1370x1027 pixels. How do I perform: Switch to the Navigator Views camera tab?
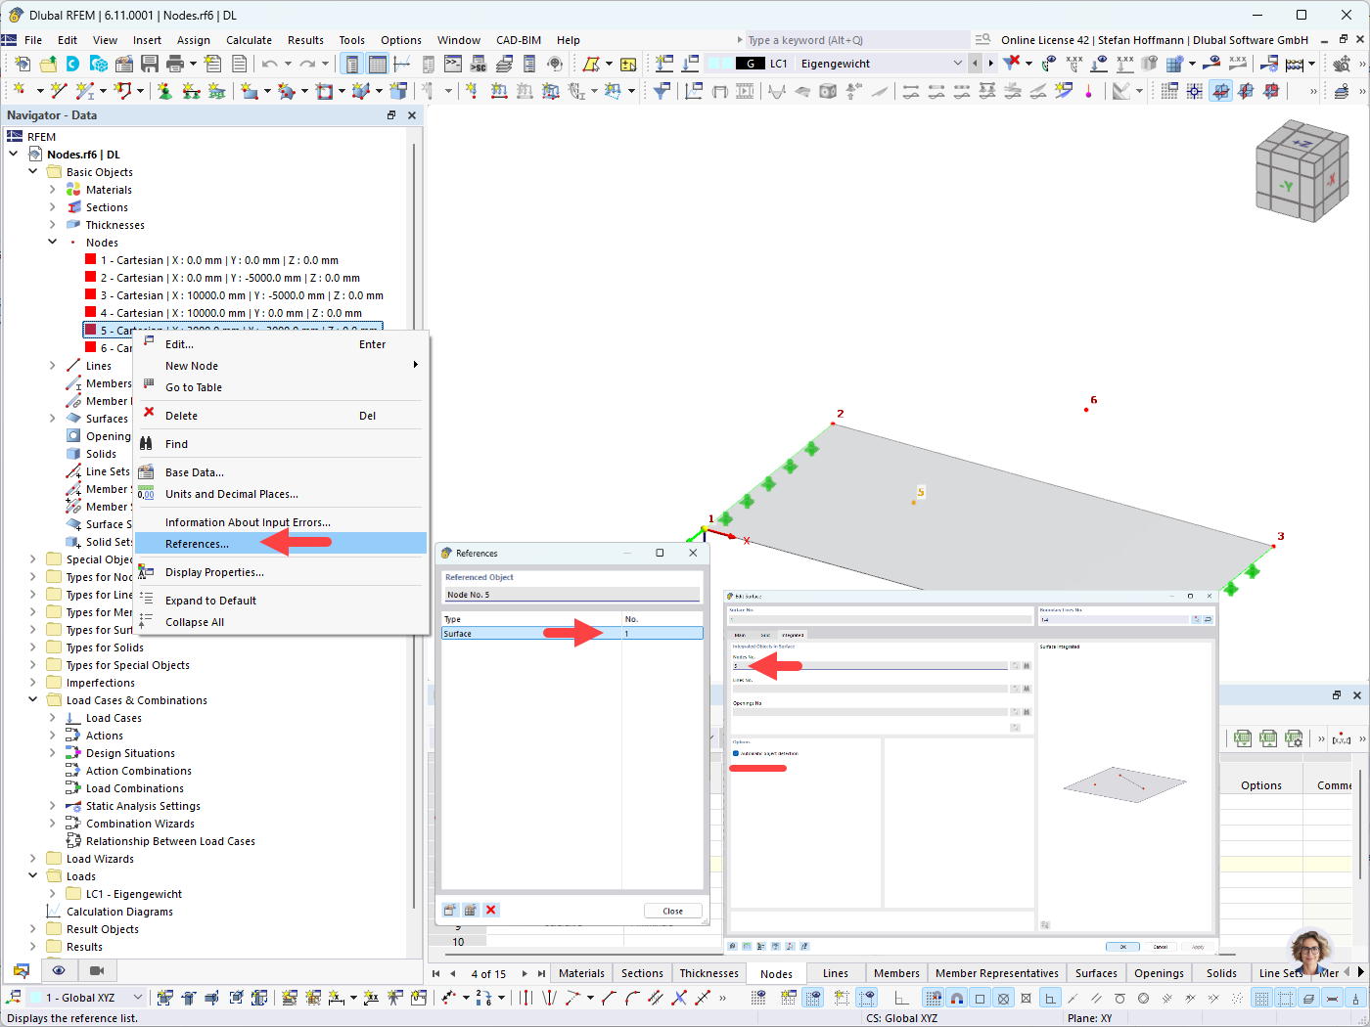tap(97, 970)
